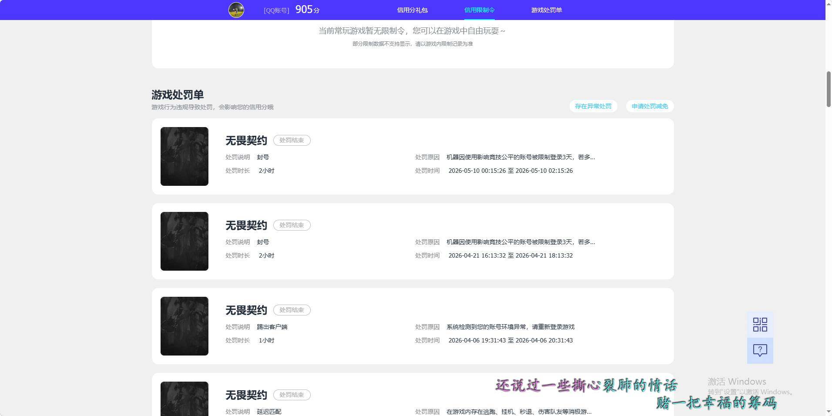Click 2小时 duration on 2026-04-21 record
The width and height of the screenshot is (832, 416).
(x=266, y=255)
